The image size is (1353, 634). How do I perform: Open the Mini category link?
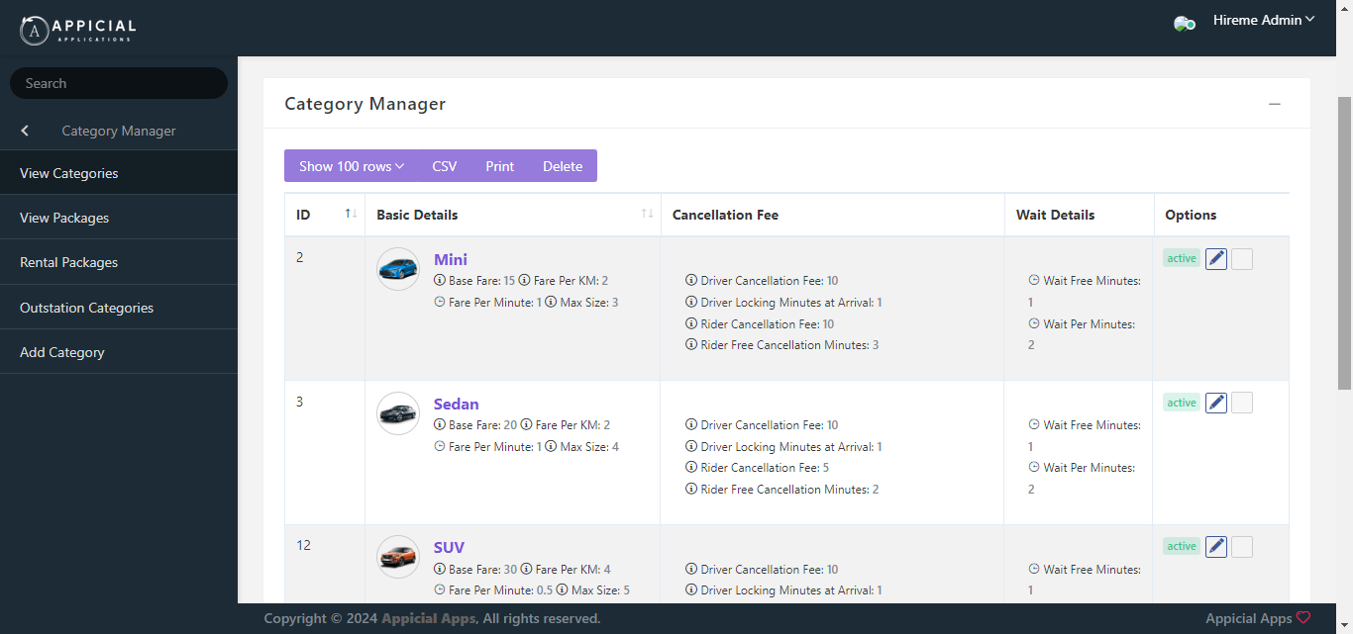451,260
